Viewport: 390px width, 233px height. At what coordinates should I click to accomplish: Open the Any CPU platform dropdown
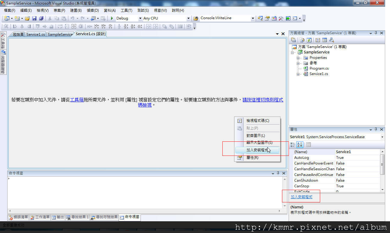coord(189,18)
